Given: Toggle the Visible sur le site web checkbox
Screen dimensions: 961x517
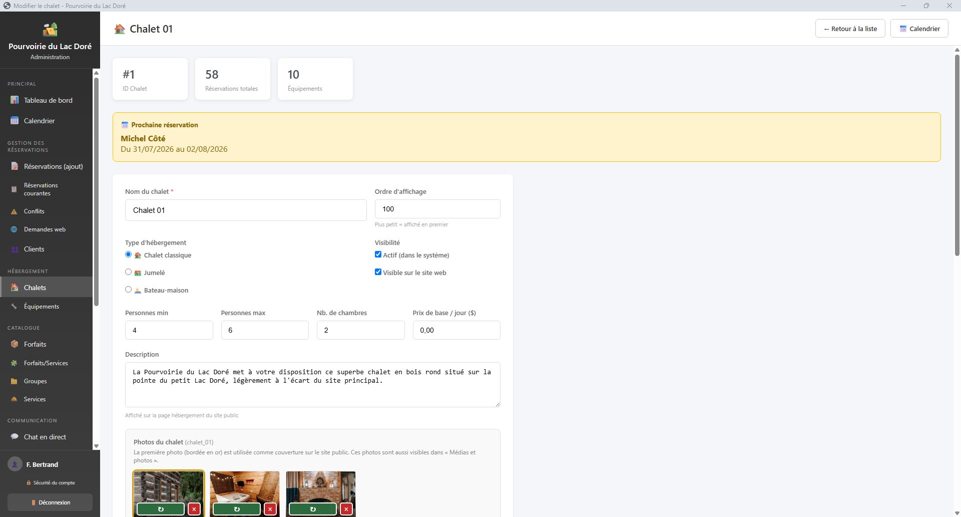Looking at the screenshot, I should tap(378, 272).
